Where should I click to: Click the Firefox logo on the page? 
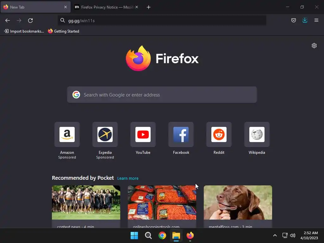[162, 58]
